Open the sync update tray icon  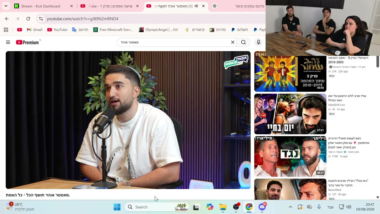[300, 207]
